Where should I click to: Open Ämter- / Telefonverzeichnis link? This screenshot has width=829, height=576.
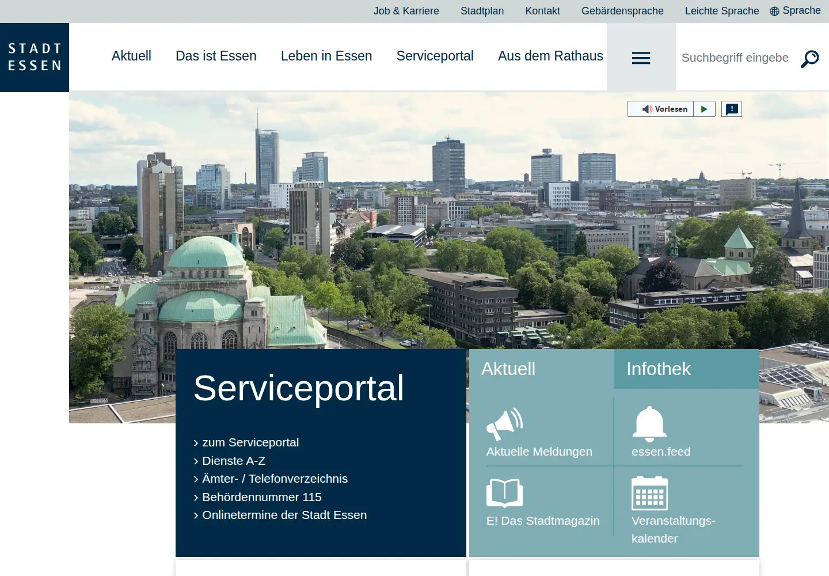coord(275,479)
